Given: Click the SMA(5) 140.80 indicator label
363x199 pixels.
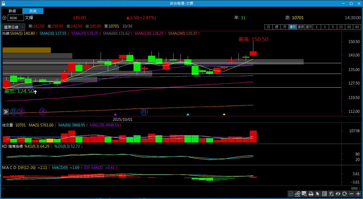Looking at the screenshot, I should click(x=22, y=33).
